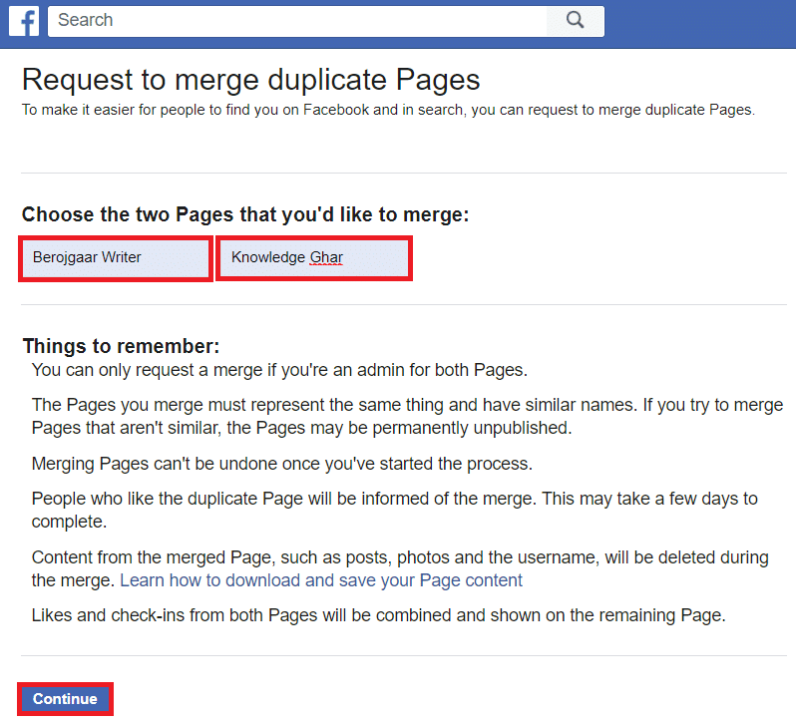The width and height of the screenshot is (796, 723).
Task: Click text about Likes and check-ins combined
Action: 379,615
